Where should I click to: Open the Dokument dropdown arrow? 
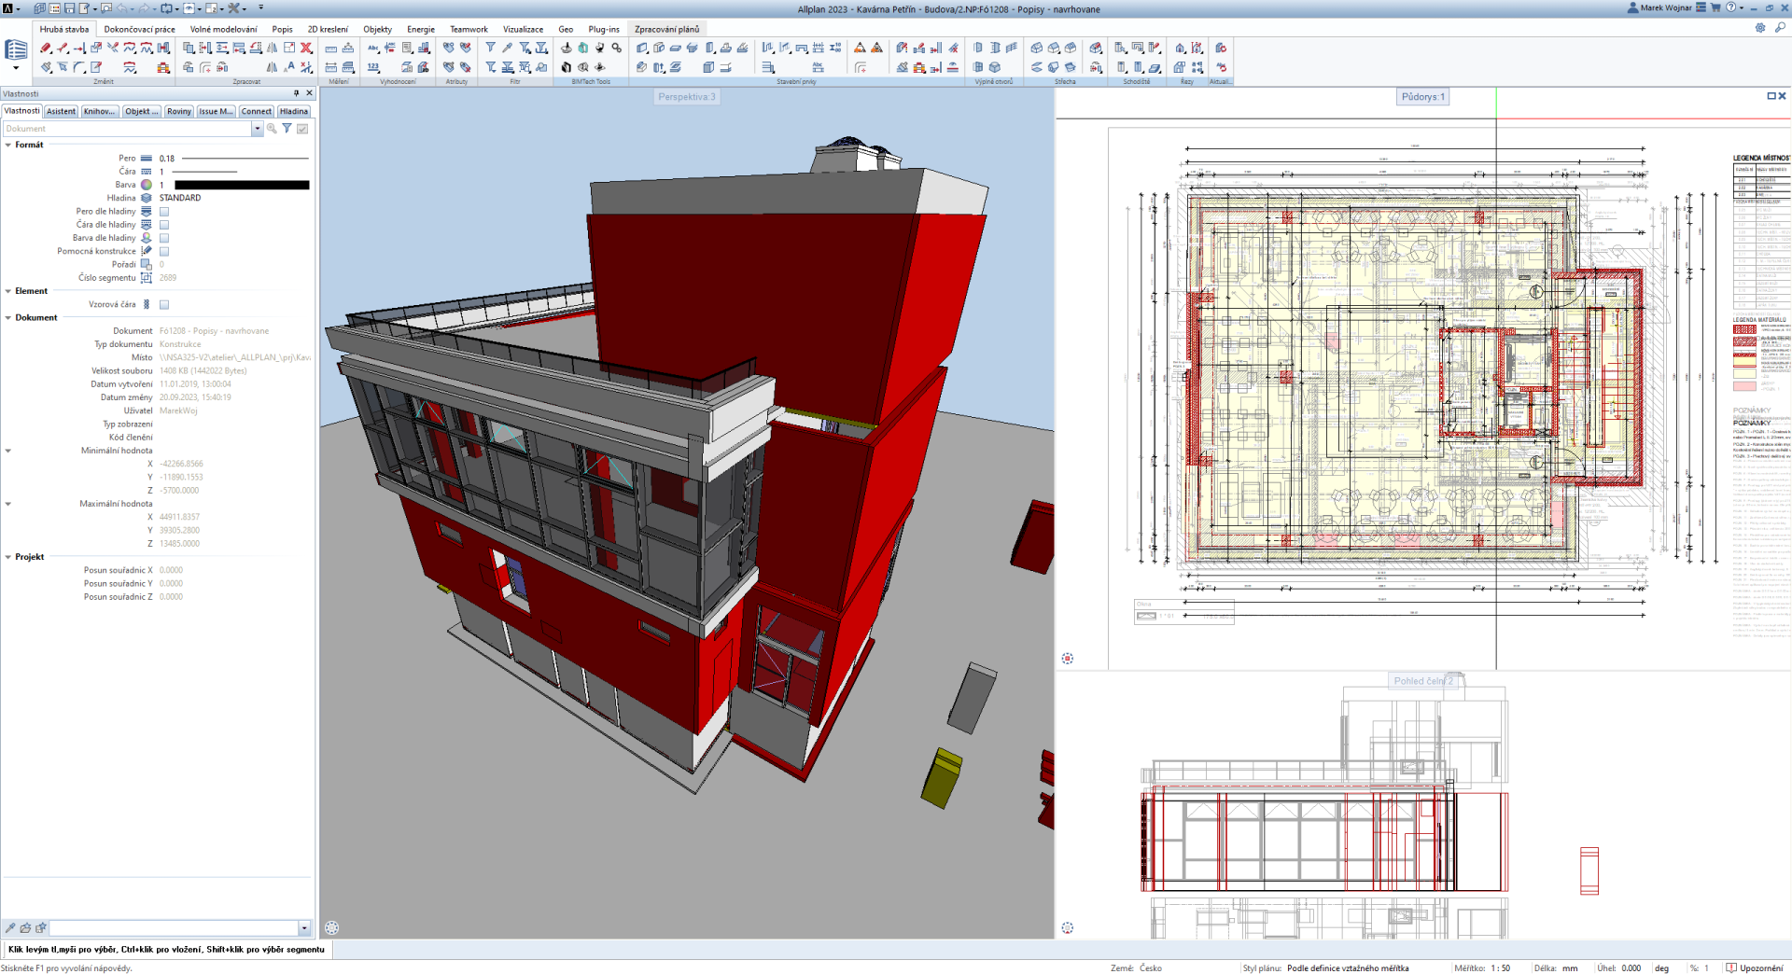click(257, 130)
